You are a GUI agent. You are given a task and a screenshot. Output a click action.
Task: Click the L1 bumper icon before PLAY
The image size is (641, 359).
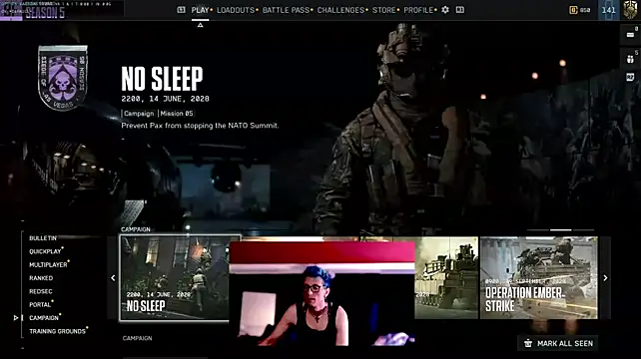click(x=181, y=10)
